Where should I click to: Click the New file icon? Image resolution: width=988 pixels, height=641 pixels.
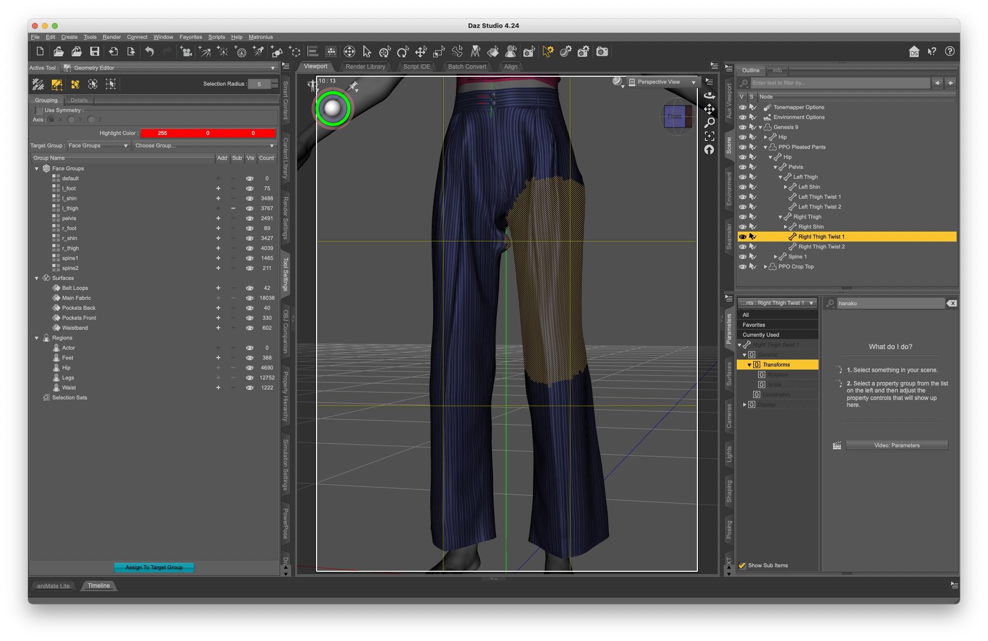tap(40, 51)
